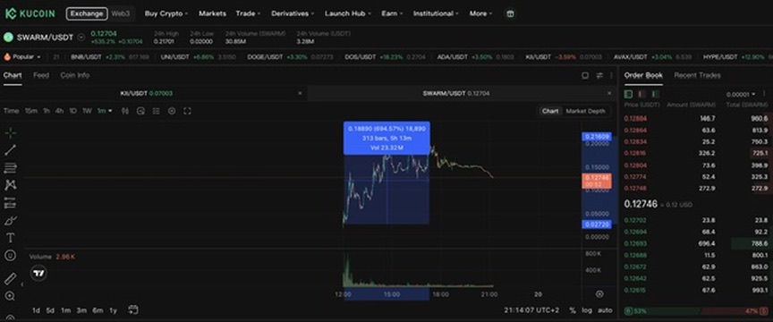Screen dimensions: 773x322
Task: Open the go to date calendar icon
Action: [133, 309]
